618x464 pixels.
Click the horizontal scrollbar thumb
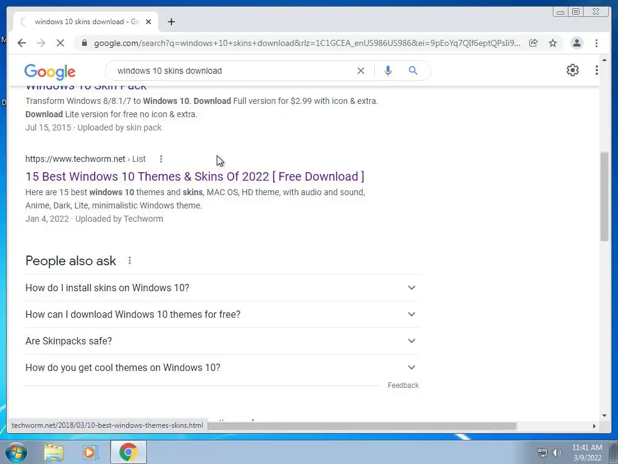pyautogui.click(x=362, y=426)
